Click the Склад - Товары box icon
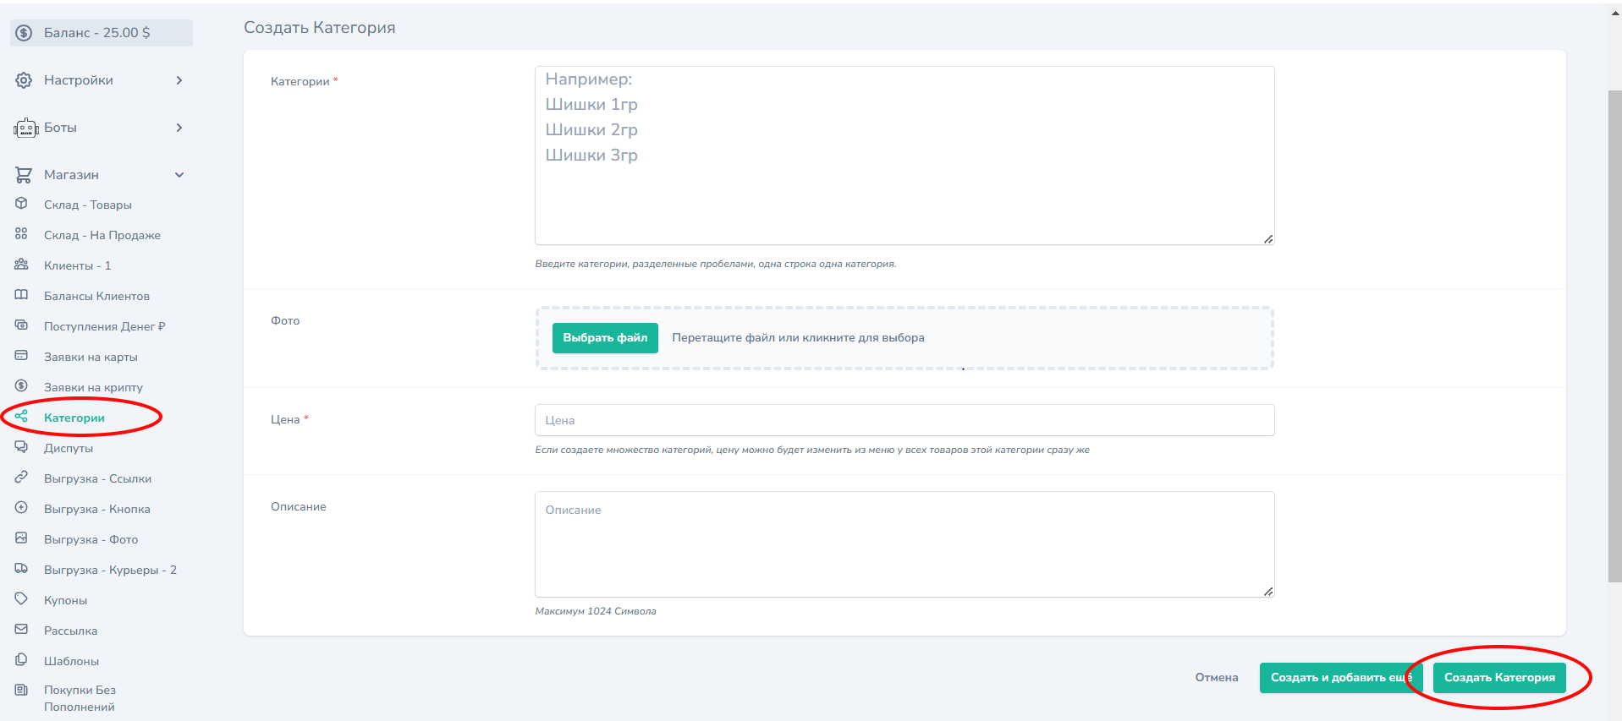The height and width of the screenshot is (721, 1622). 21,204
